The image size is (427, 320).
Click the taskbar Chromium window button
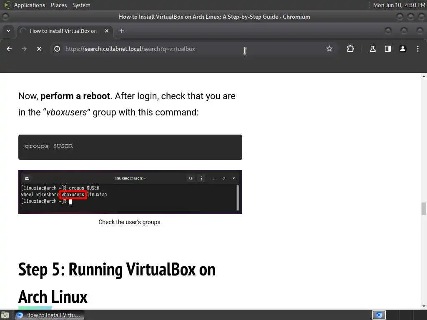click(49, 315)
